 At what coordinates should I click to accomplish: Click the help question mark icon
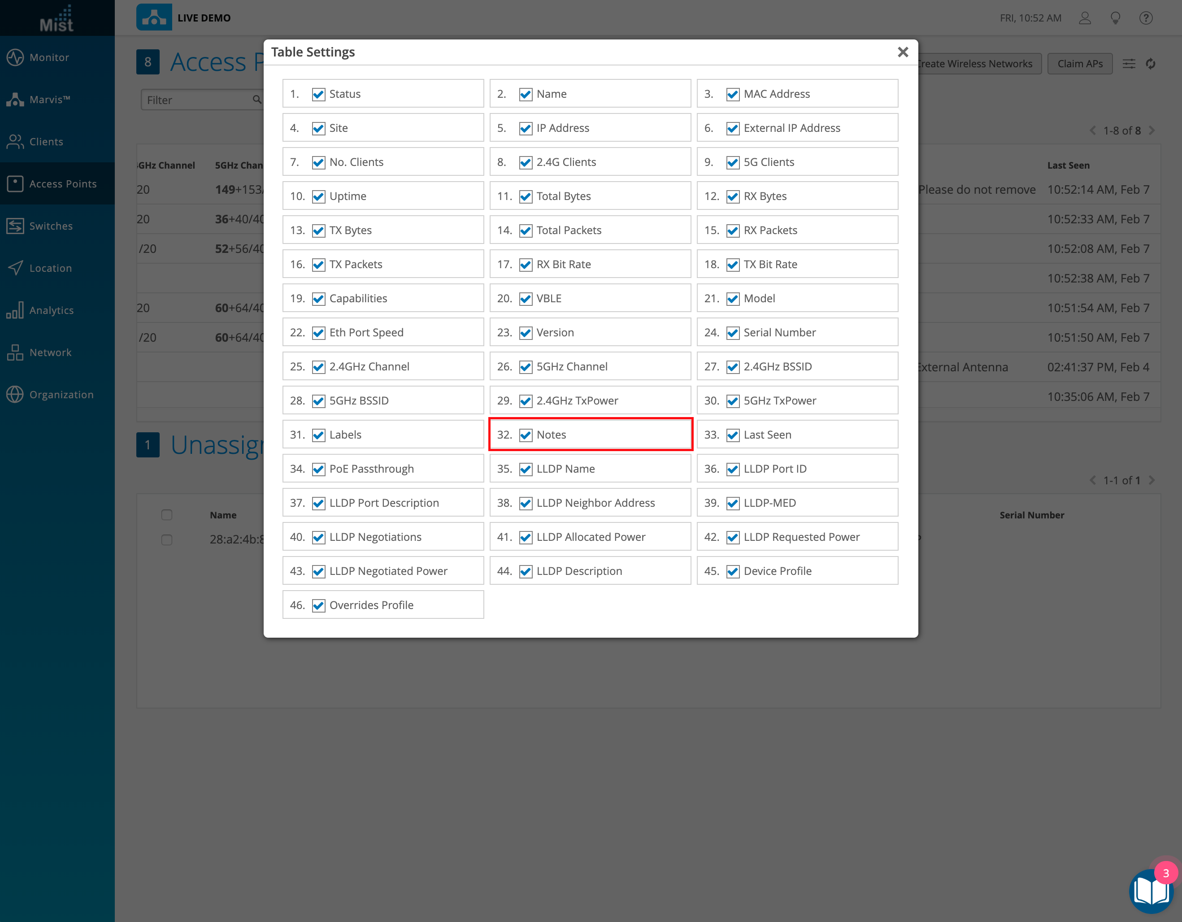pyautogui.click(x=1146, y=18)
